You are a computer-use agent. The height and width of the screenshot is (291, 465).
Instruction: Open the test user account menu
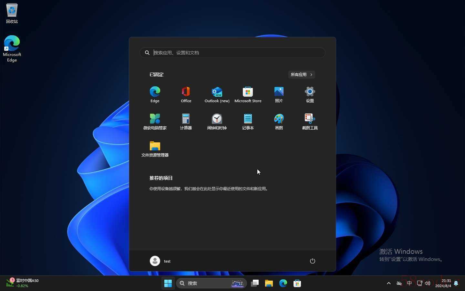point(160,261)
